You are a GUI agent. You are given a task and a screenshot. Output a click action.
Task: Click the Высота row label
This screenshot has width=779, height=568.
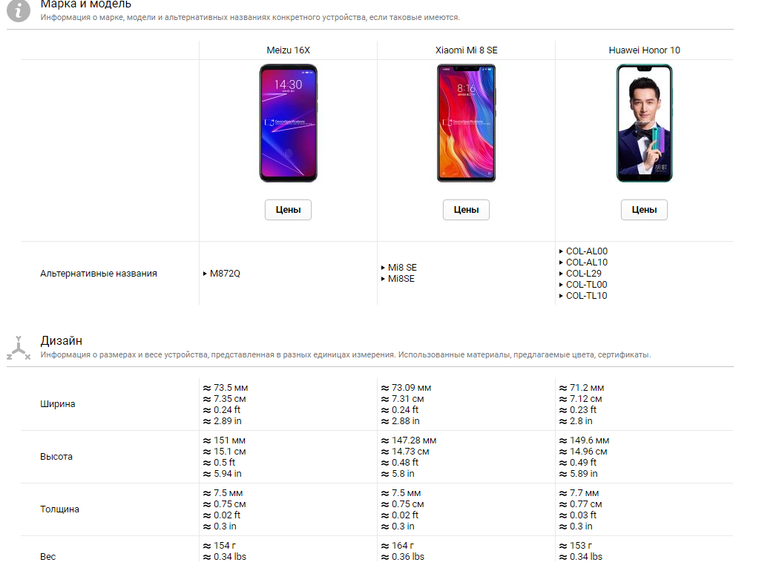tap(56, 457)
